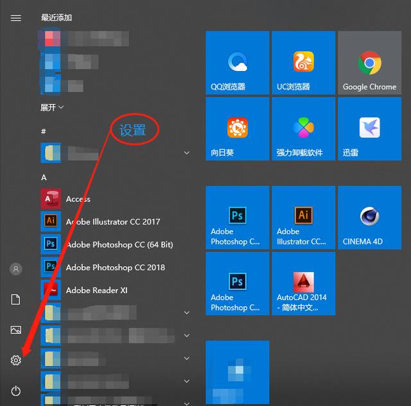411x406 pixels.
Task: Open Photoshop tile beside AutoCAD tile
Action: [x=238, y=283]
